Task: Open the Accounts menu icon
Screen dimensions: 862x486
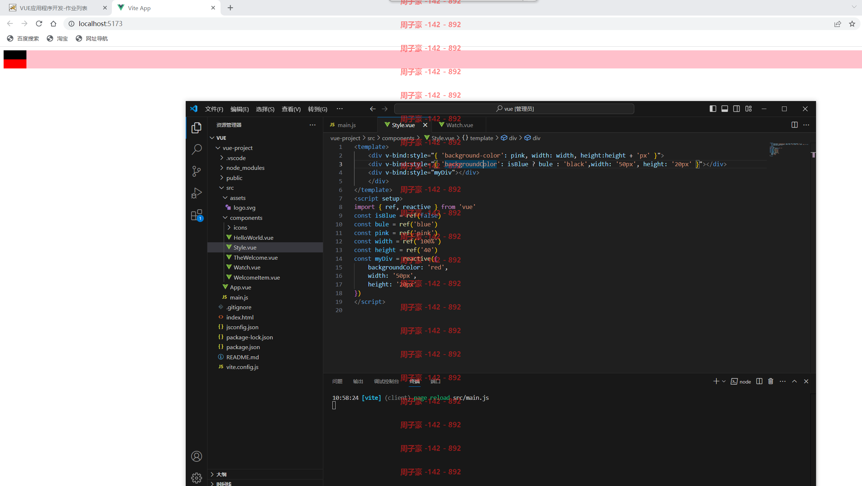Action: coord(197,456)
